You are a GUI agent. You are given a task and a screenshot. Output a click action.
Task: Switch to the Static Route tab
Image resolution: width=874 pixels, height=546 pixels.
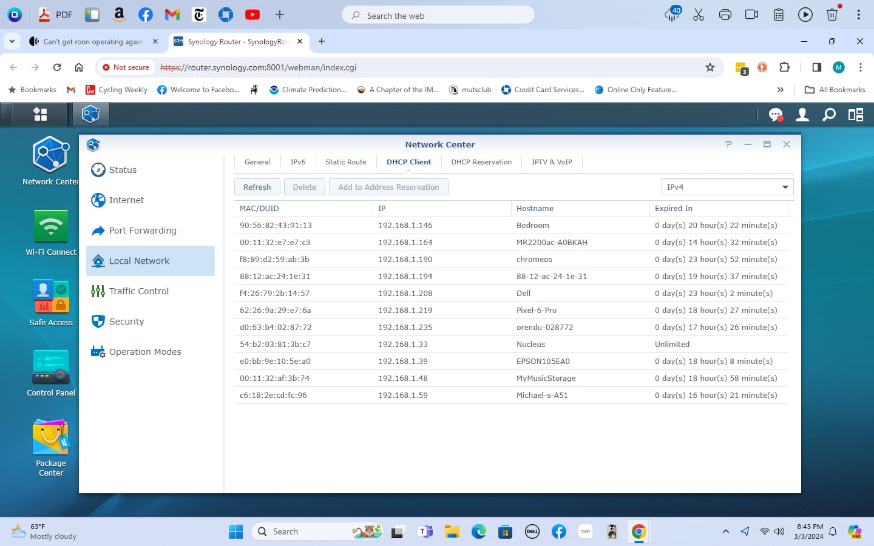tap(346, 162)
